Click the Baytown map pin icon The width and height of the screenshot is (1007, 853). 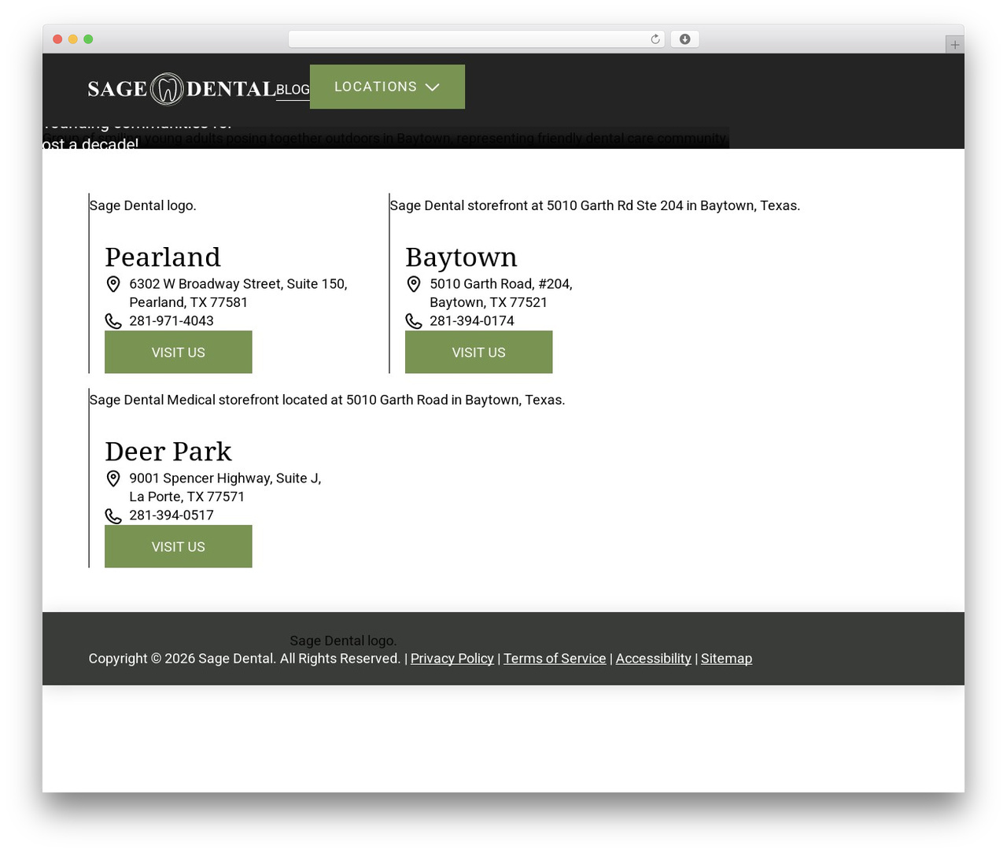[414, 284]
